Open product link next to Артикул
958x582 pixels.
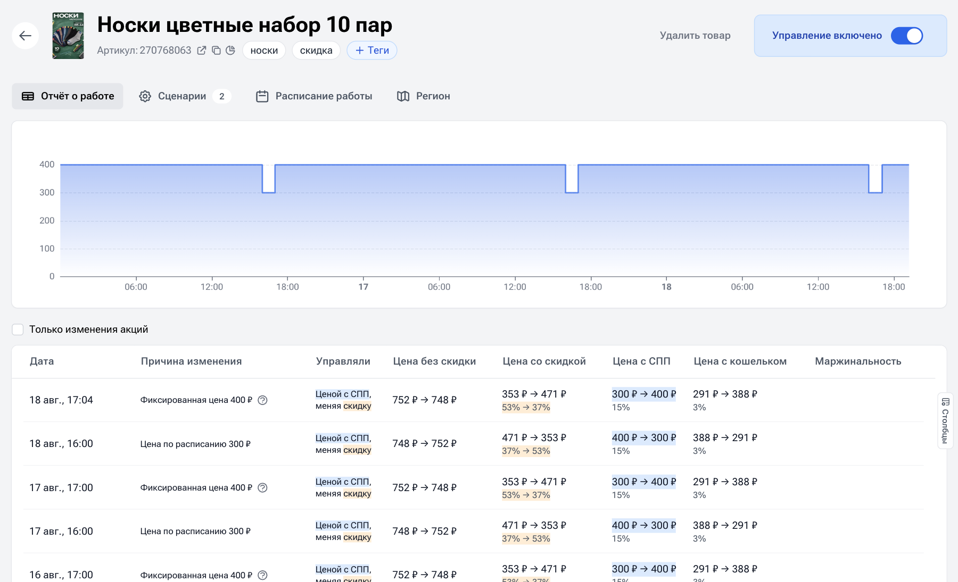(x=202, y=50)
